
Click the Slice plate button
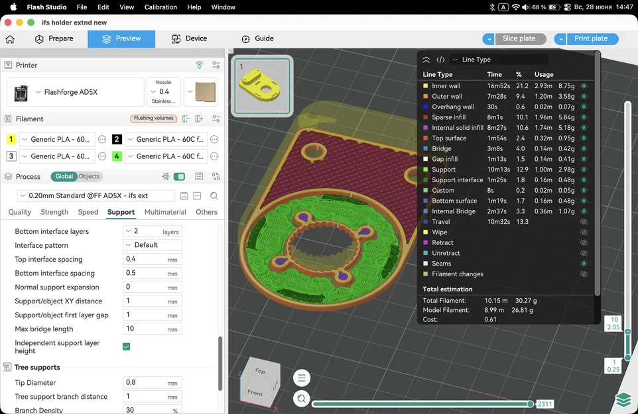click(x=521, y=39)
